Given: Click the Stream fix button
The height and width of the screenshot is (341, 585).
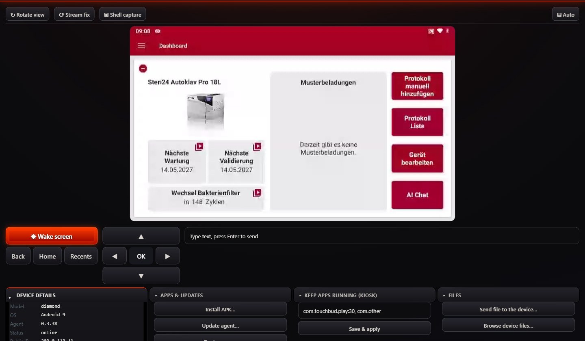Looking at the screenshot, I should 74,15.
